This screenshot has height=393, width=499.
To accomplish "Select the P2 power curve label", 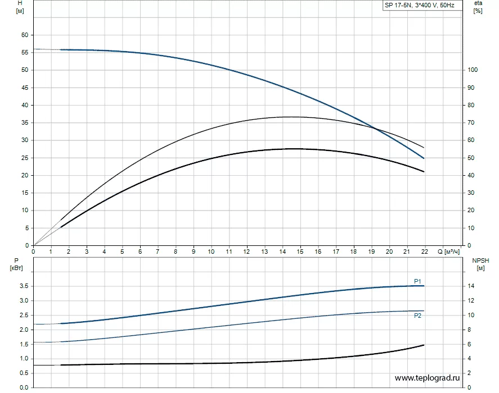I will pos(418,316).
